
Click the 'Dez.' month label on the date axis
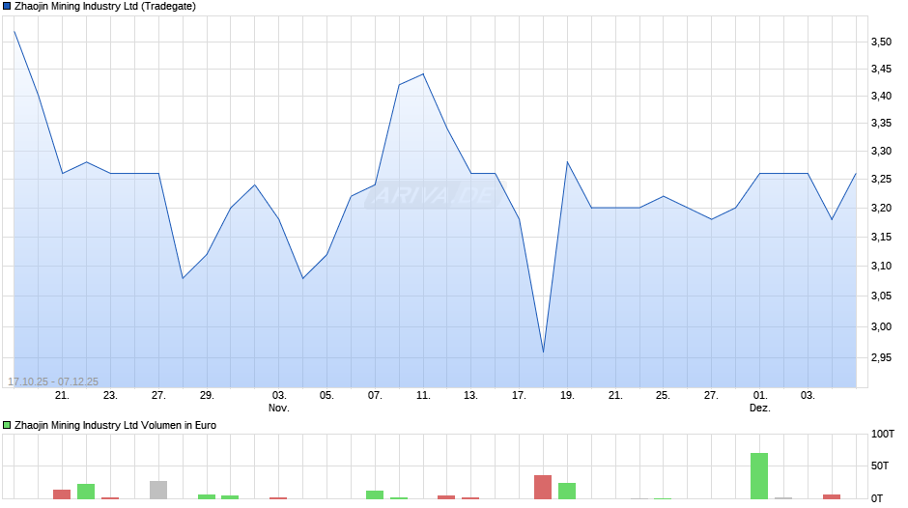click(x=760, y=408)
